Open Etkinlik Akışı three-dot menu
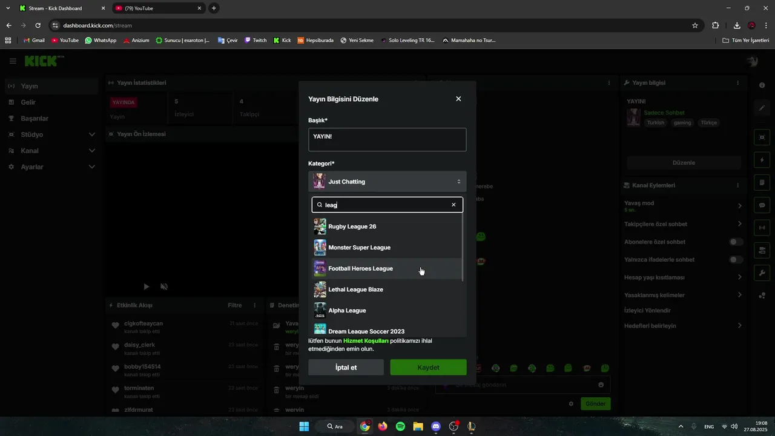 (x=255, y=305)
